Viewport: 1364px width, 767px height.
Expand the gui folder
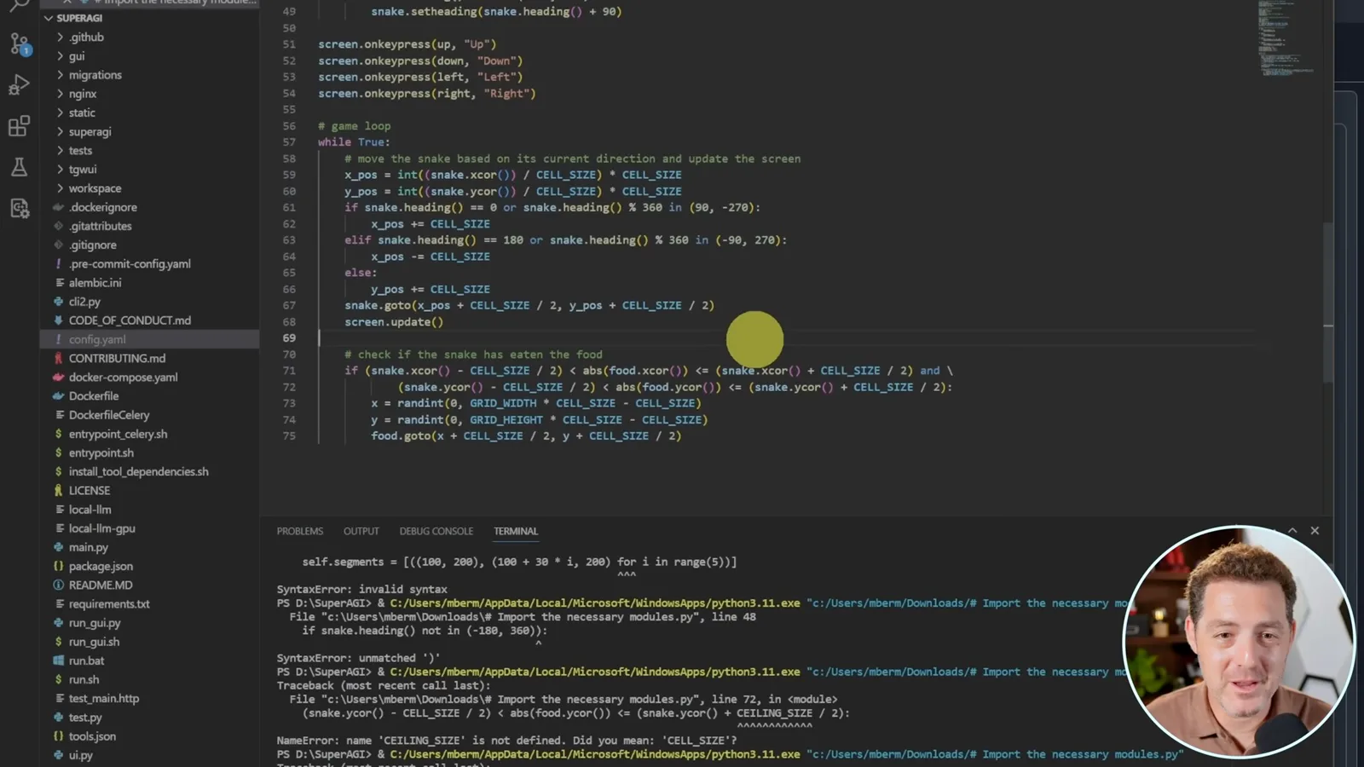click(77, 56)
